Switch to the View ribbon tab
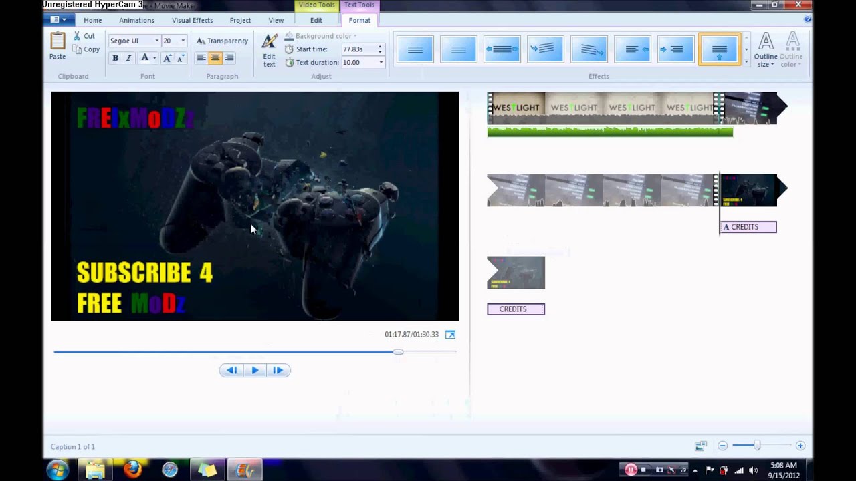The width and height of the screenshot is (856, 481). (x=276, y=20)
